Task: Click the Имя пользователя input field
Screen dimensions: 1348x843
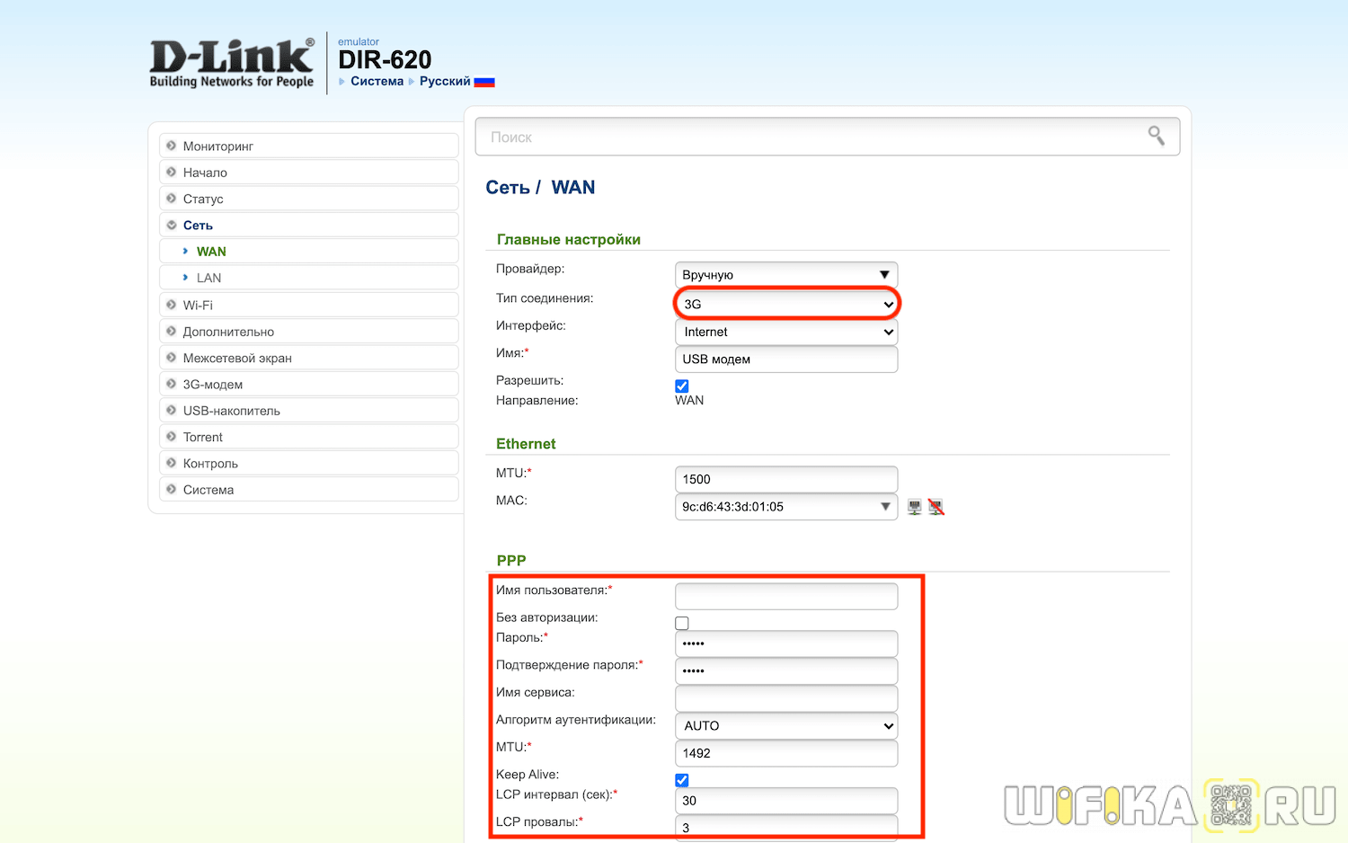Action: (786, 597)
